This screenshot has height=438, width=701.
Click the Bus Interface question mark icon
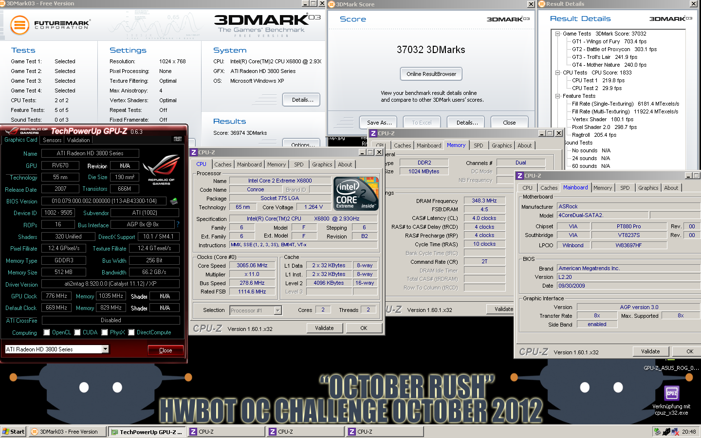pos(178,224)
